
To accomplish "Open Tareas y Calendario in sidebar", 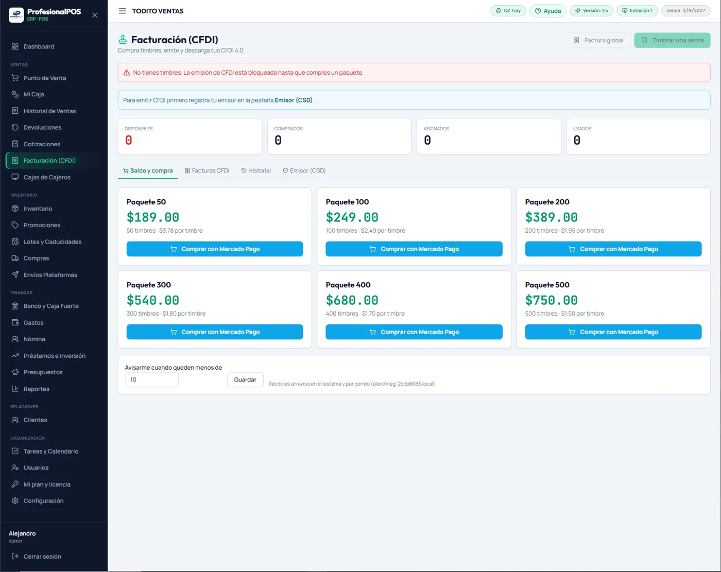I will coord(54,452).
